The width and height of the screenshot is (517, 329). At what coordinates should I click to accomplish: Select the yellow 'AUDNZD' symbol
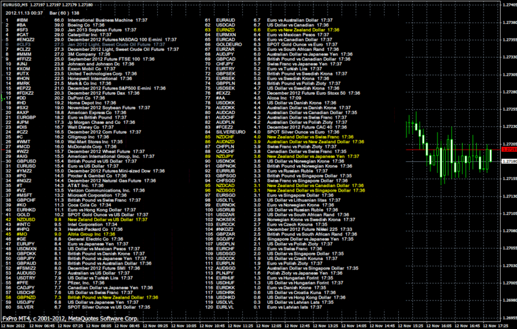[x=225, y=142]
